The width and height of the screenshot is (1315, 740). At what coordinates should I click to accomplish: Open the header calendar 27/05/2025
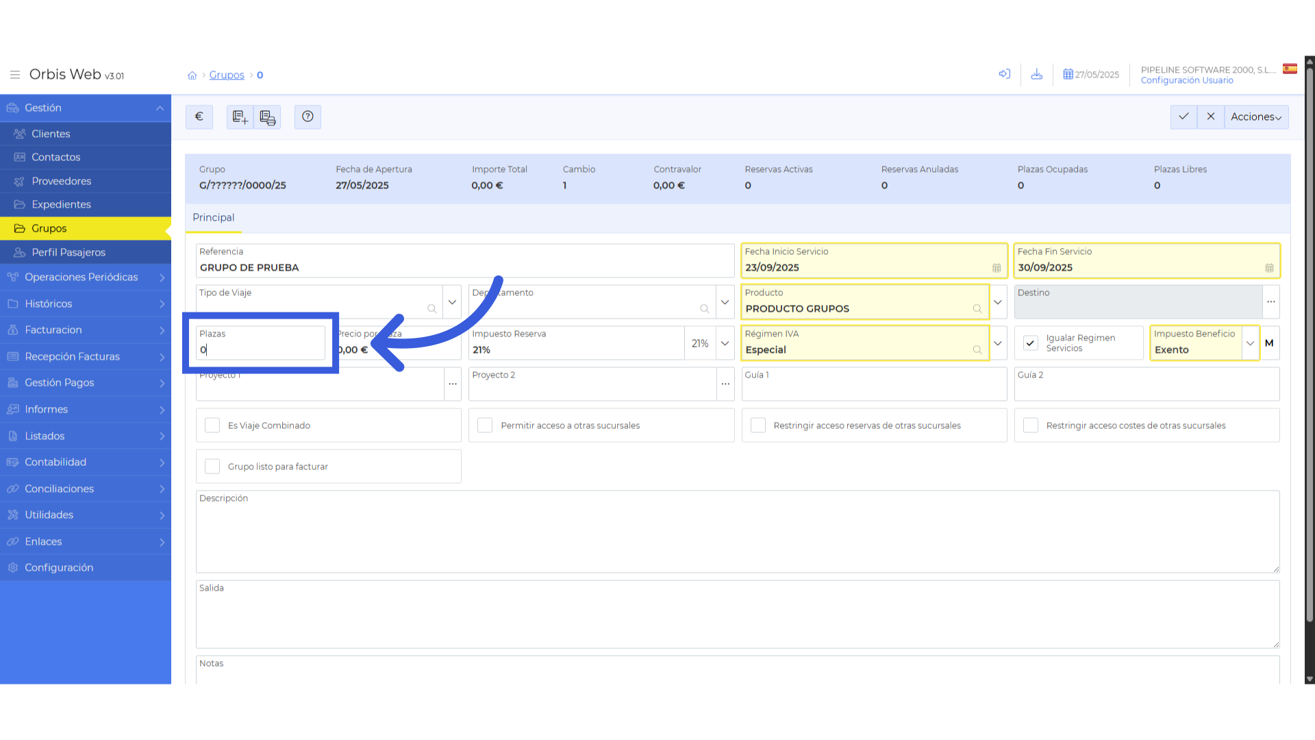click(1091, 75)
